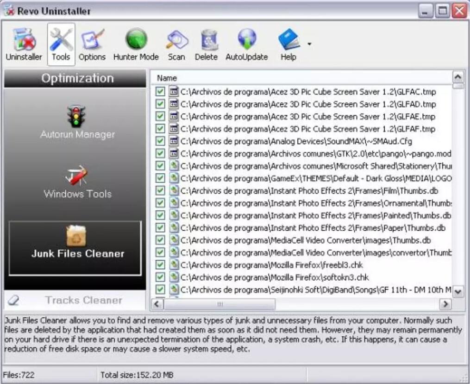This screenshot has height=384, width=470.
Task: Select the GLFAF.tmp file path
Action: (308, 129)
